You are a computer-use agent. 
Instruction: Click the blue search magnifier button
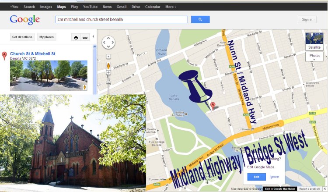[x=200, y=19]
